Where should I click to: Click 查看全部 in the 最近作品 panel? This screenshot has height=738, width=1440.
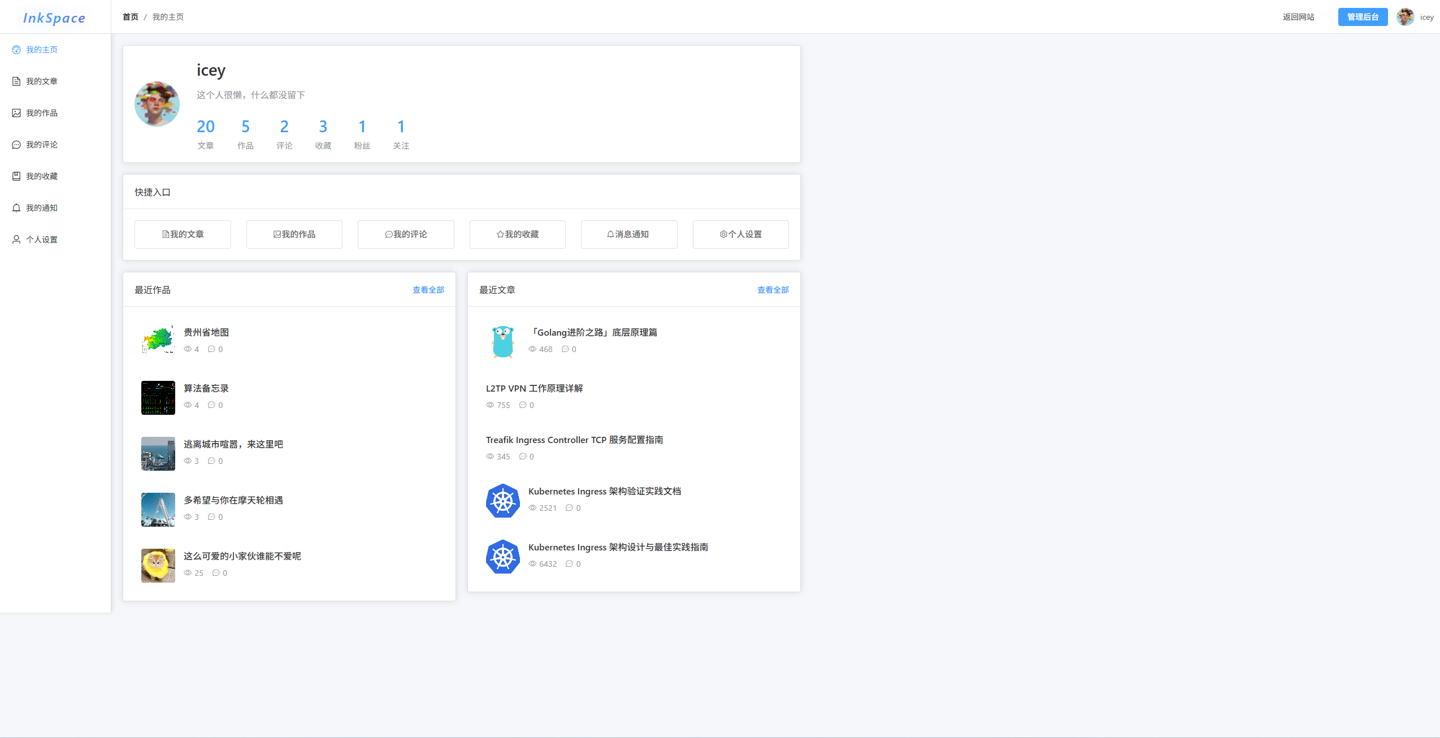coord(428,290)
